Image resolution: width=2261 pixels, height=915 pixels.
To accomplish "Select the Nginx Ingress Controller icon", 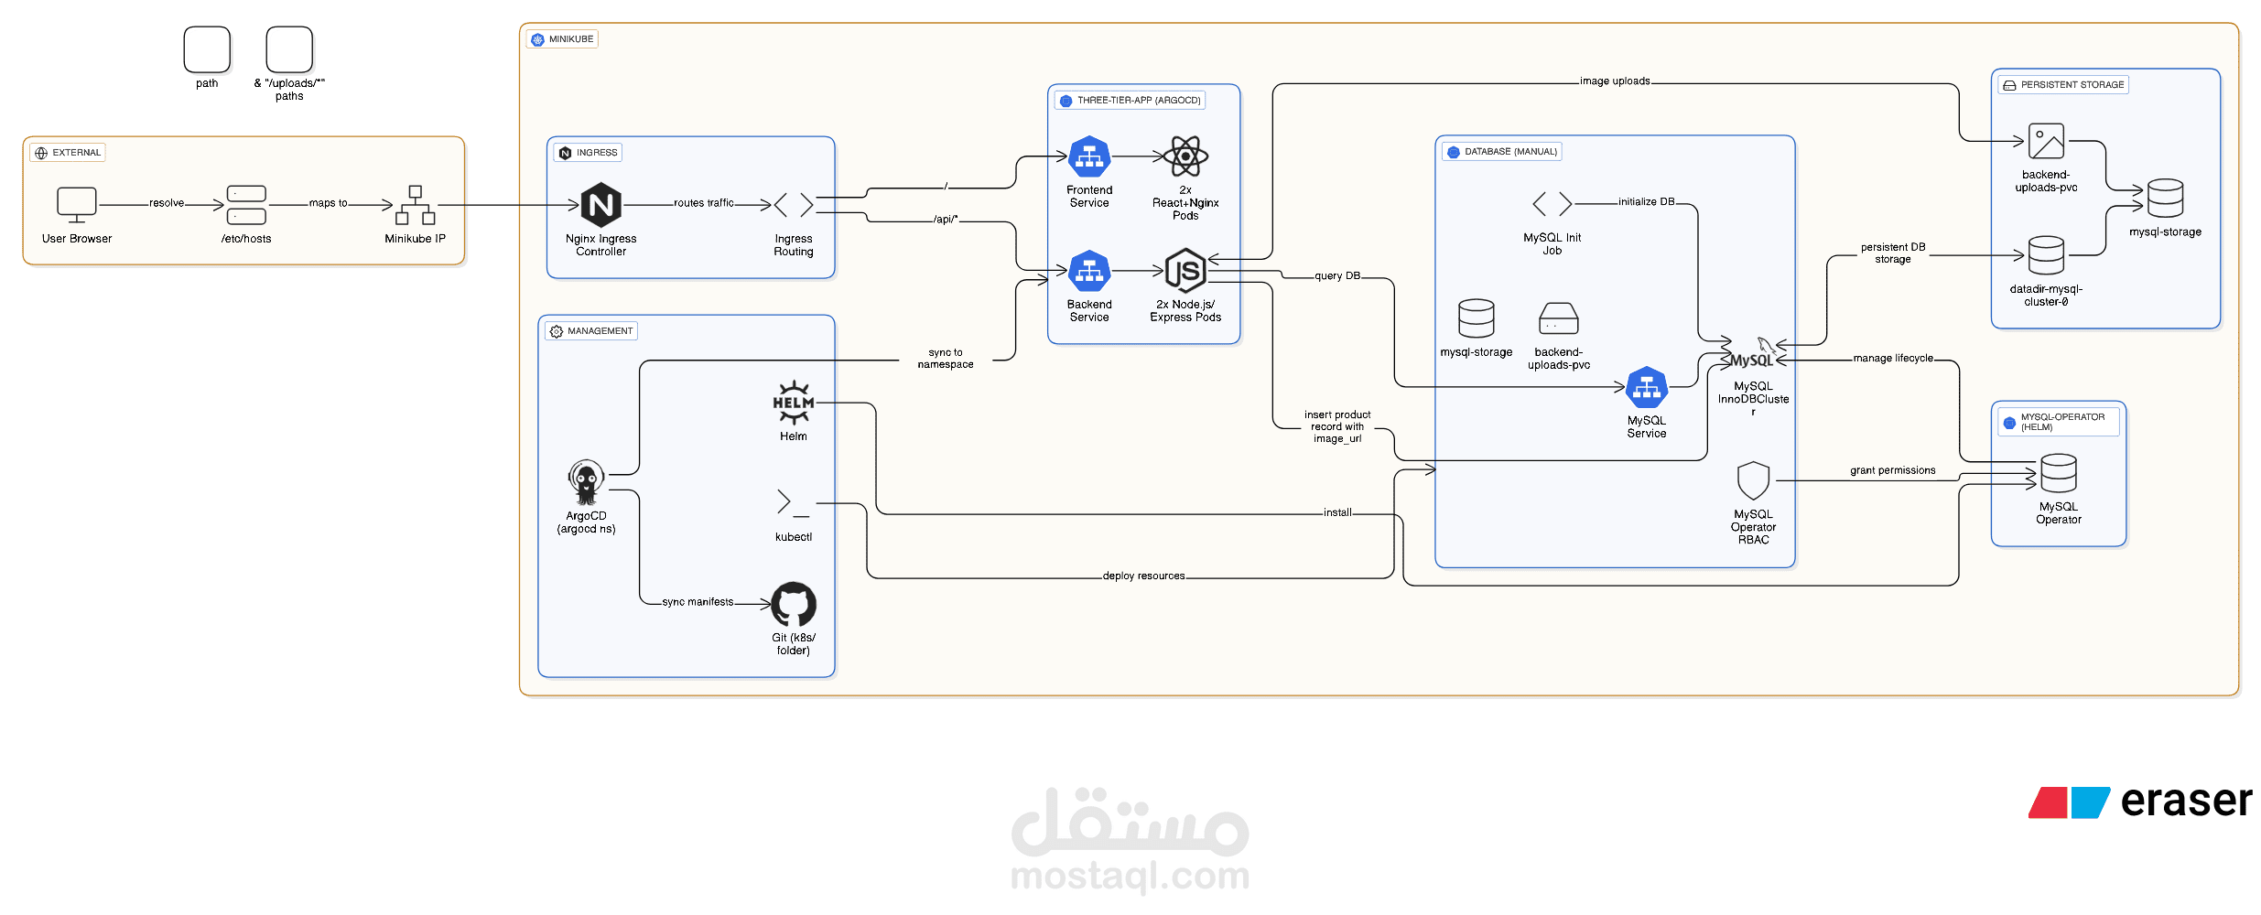I will point(601,205).
